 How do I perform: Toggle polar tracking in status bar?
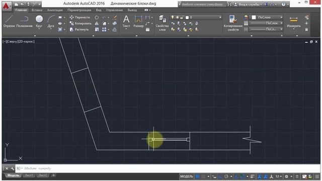(226, 176)
